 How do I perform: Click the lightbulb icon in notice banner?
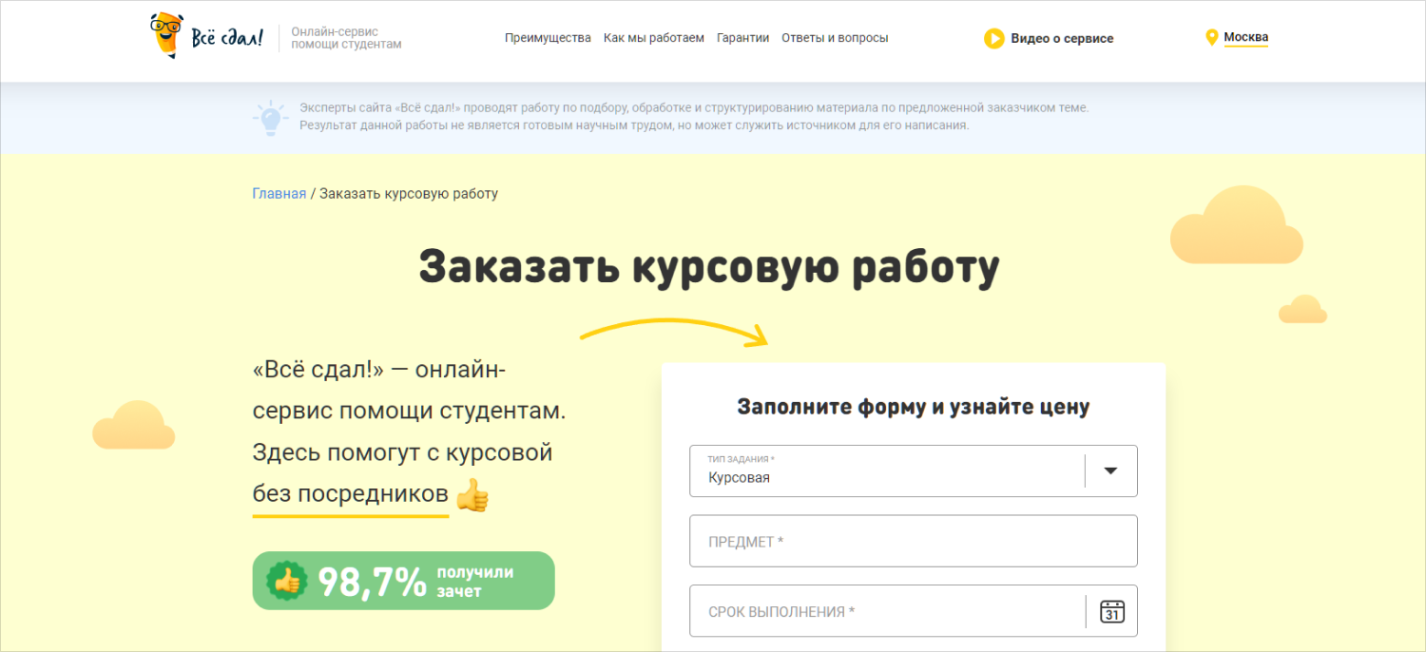pyautogui.click(x=270, y=117)
